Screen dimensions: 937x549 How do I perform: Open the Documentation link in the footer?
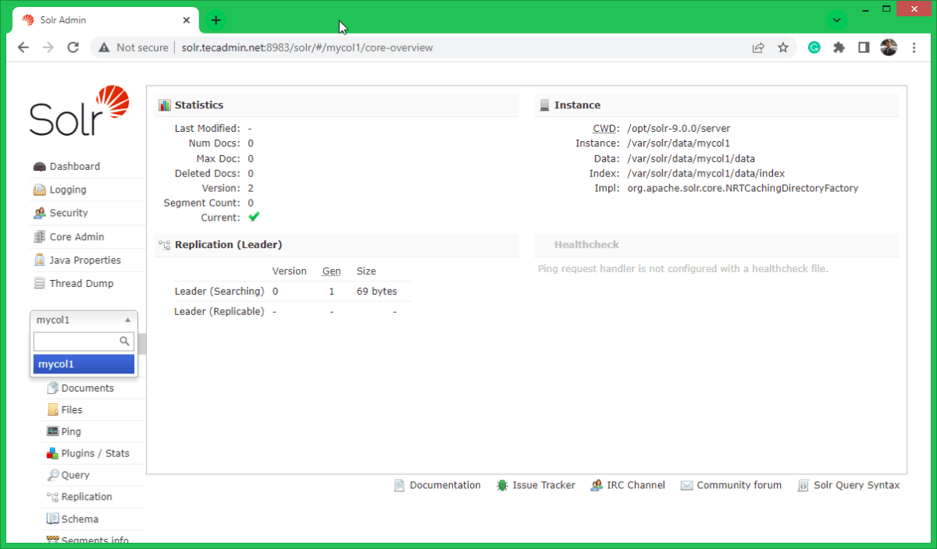click(x=445, y=485)
